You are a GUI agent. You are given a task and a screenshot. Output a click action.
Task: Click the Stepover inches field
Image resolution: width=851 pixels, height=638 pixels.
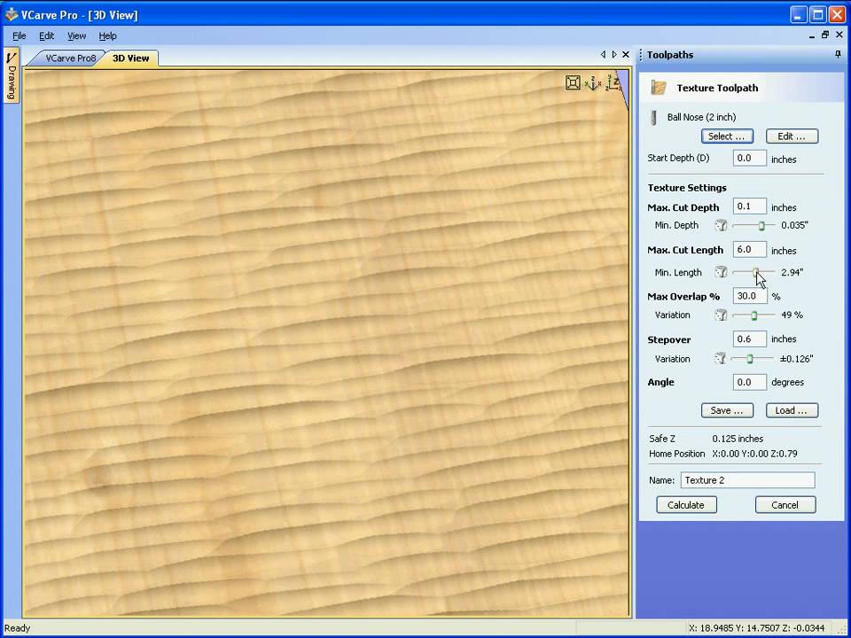[x=750, y=339]
